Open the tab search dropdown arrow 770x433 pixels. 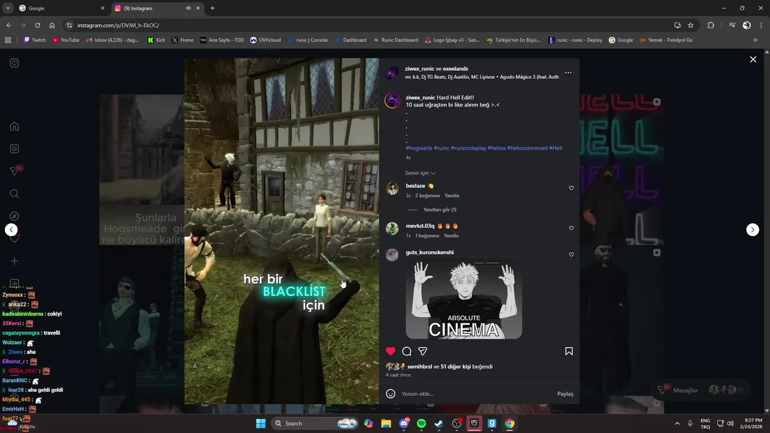8,8
